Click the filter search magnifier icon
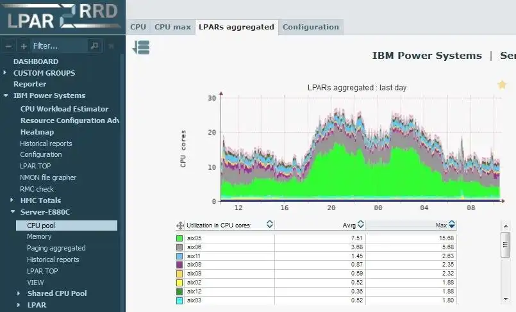This screenshot has width=516, height=312. (95, 46)
